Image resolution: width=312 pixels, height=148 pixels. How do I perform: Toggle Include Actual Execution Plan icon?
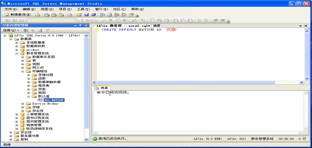[152, 20]
